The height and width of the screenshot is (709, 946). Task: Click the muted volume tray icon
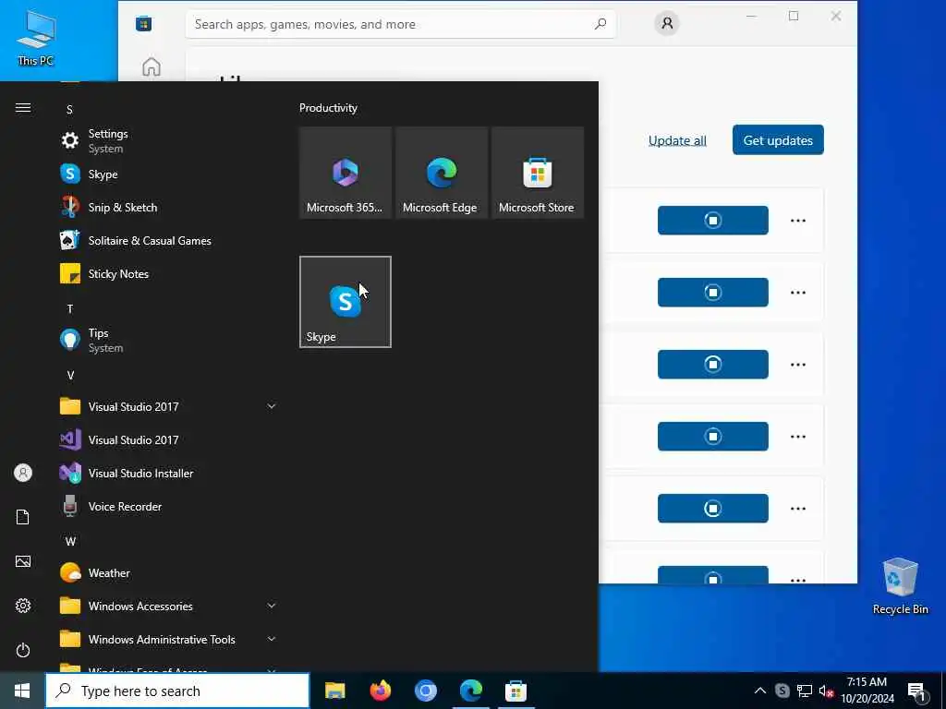coord(826,691)
